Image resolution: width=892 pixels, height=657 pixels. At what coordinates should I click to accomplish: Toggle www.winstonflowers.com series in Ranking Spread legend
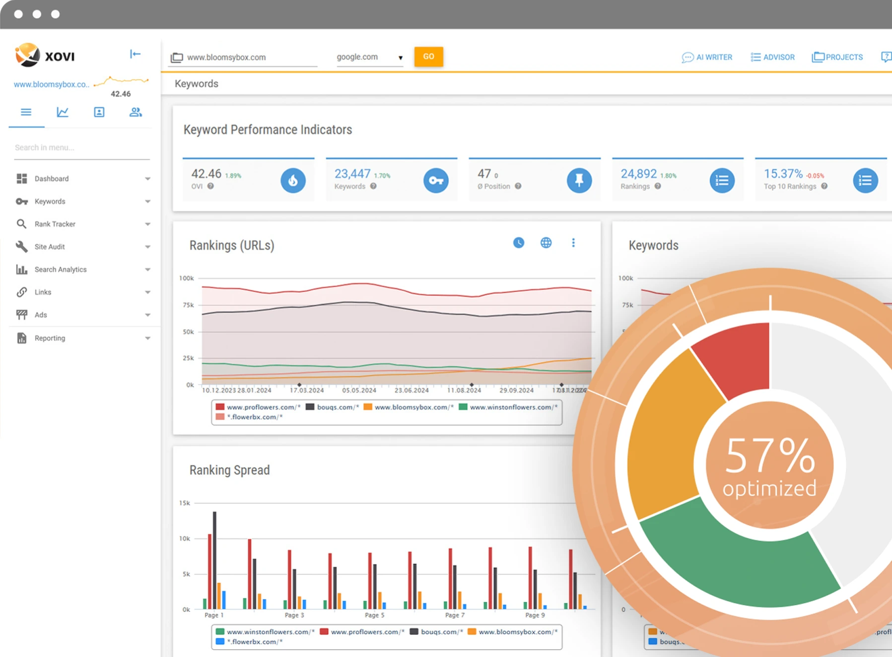point(266,632)
